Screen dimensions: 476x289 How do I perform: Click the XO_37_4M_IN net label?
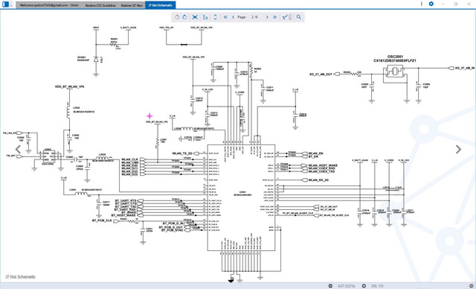pos(464,68)
